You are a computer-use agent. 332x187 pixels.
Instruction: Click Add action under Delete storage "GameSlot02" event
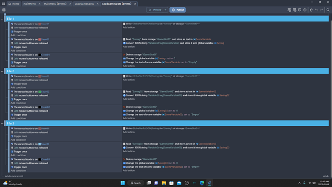[x=129, y=118]
